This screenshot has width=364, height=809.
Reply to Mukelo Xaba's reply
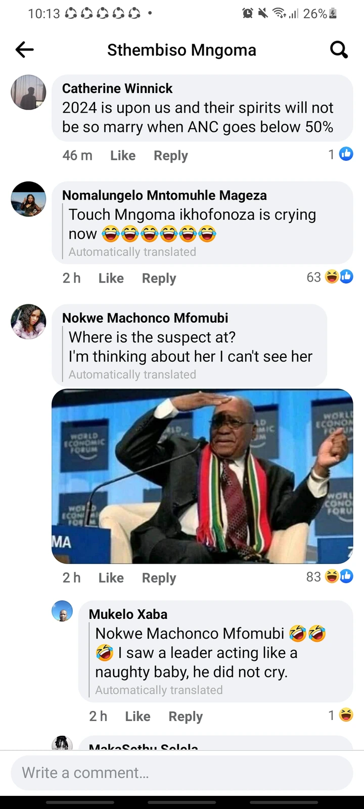[x=186, y=717]
